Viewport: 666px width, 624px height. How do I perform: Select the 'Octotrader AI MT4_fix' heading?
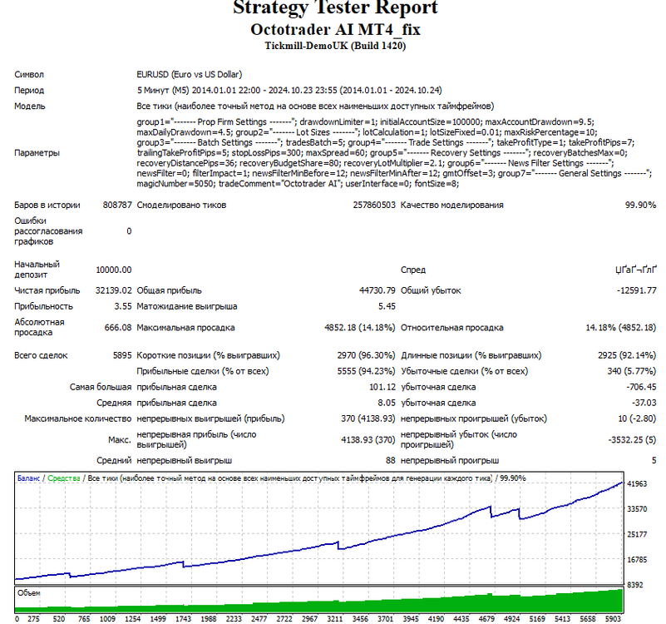pyautogui.click(x=335, y=29)
